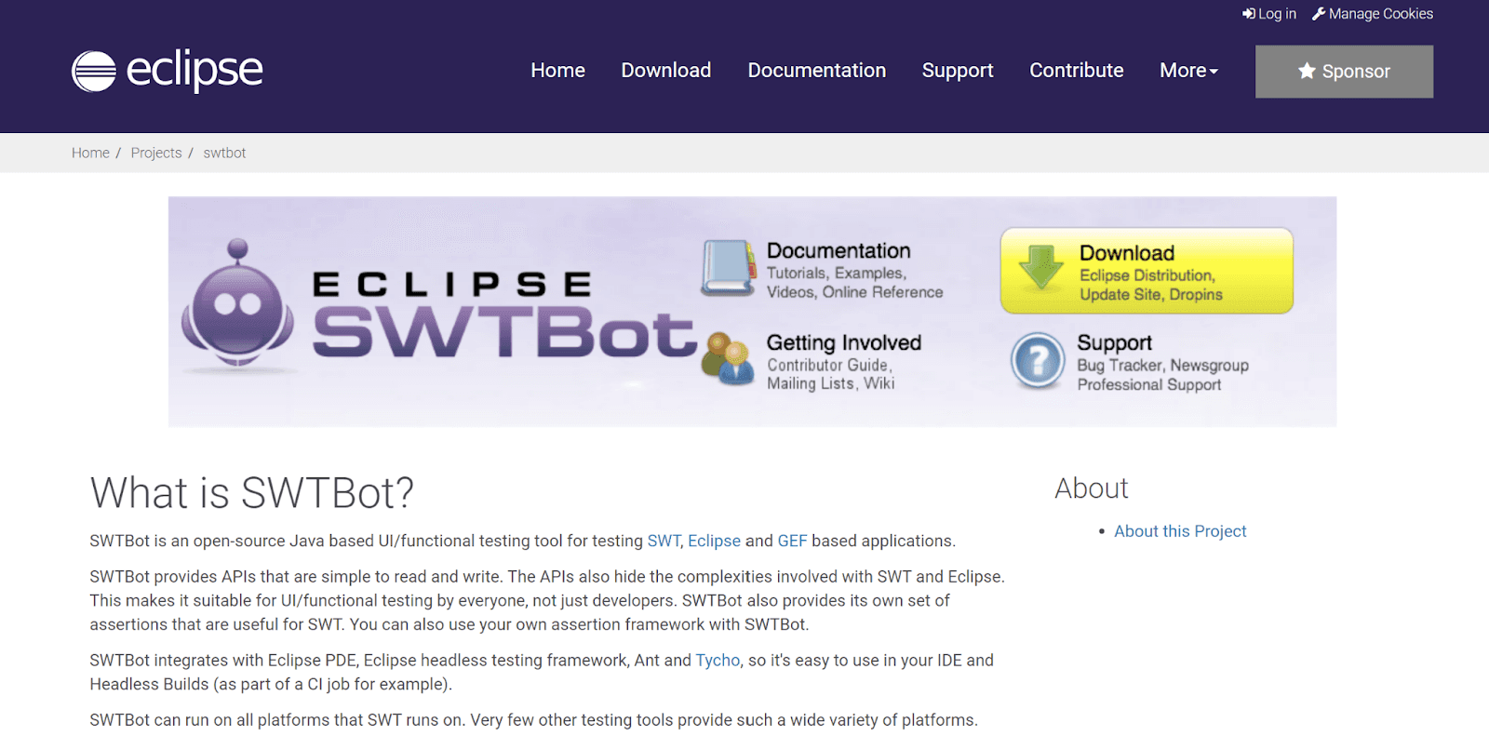Click swtbot in the breadcrumb
1489x736 pixels.
tap(224, 153)
